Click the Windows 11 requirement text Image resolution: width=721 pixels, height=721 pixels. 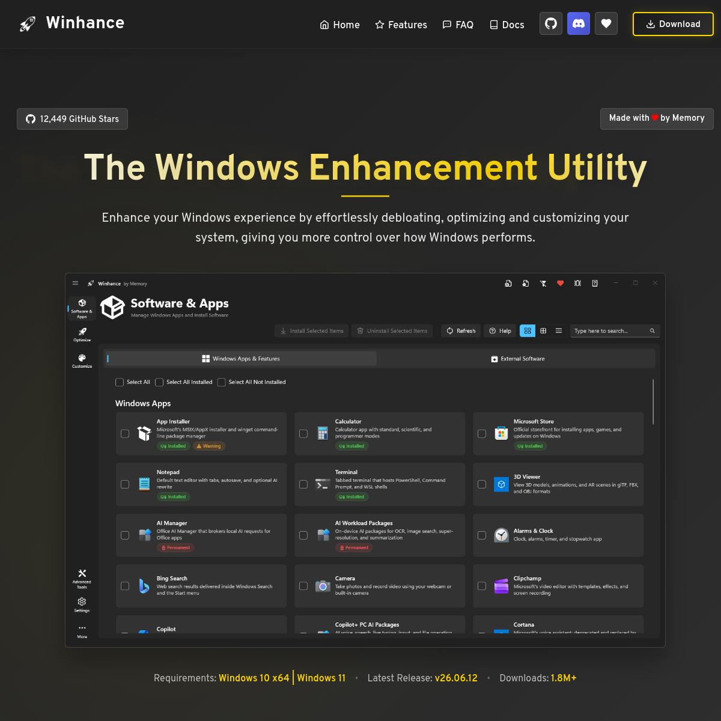[321, 678]
